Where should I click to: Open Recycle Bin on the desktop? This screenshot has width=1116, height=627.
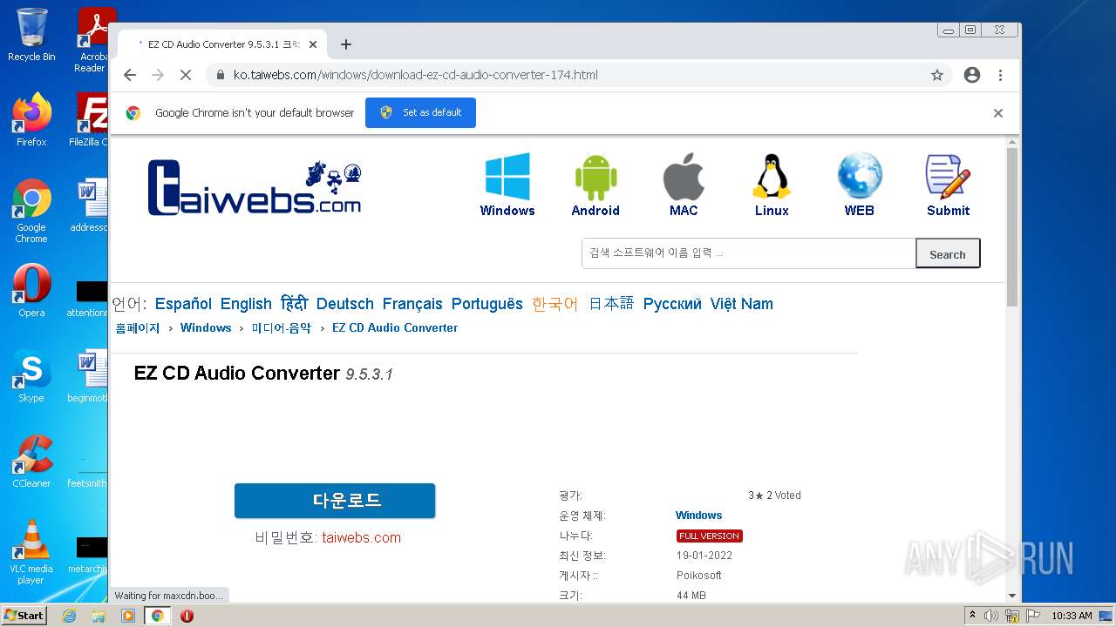(31, 36)
